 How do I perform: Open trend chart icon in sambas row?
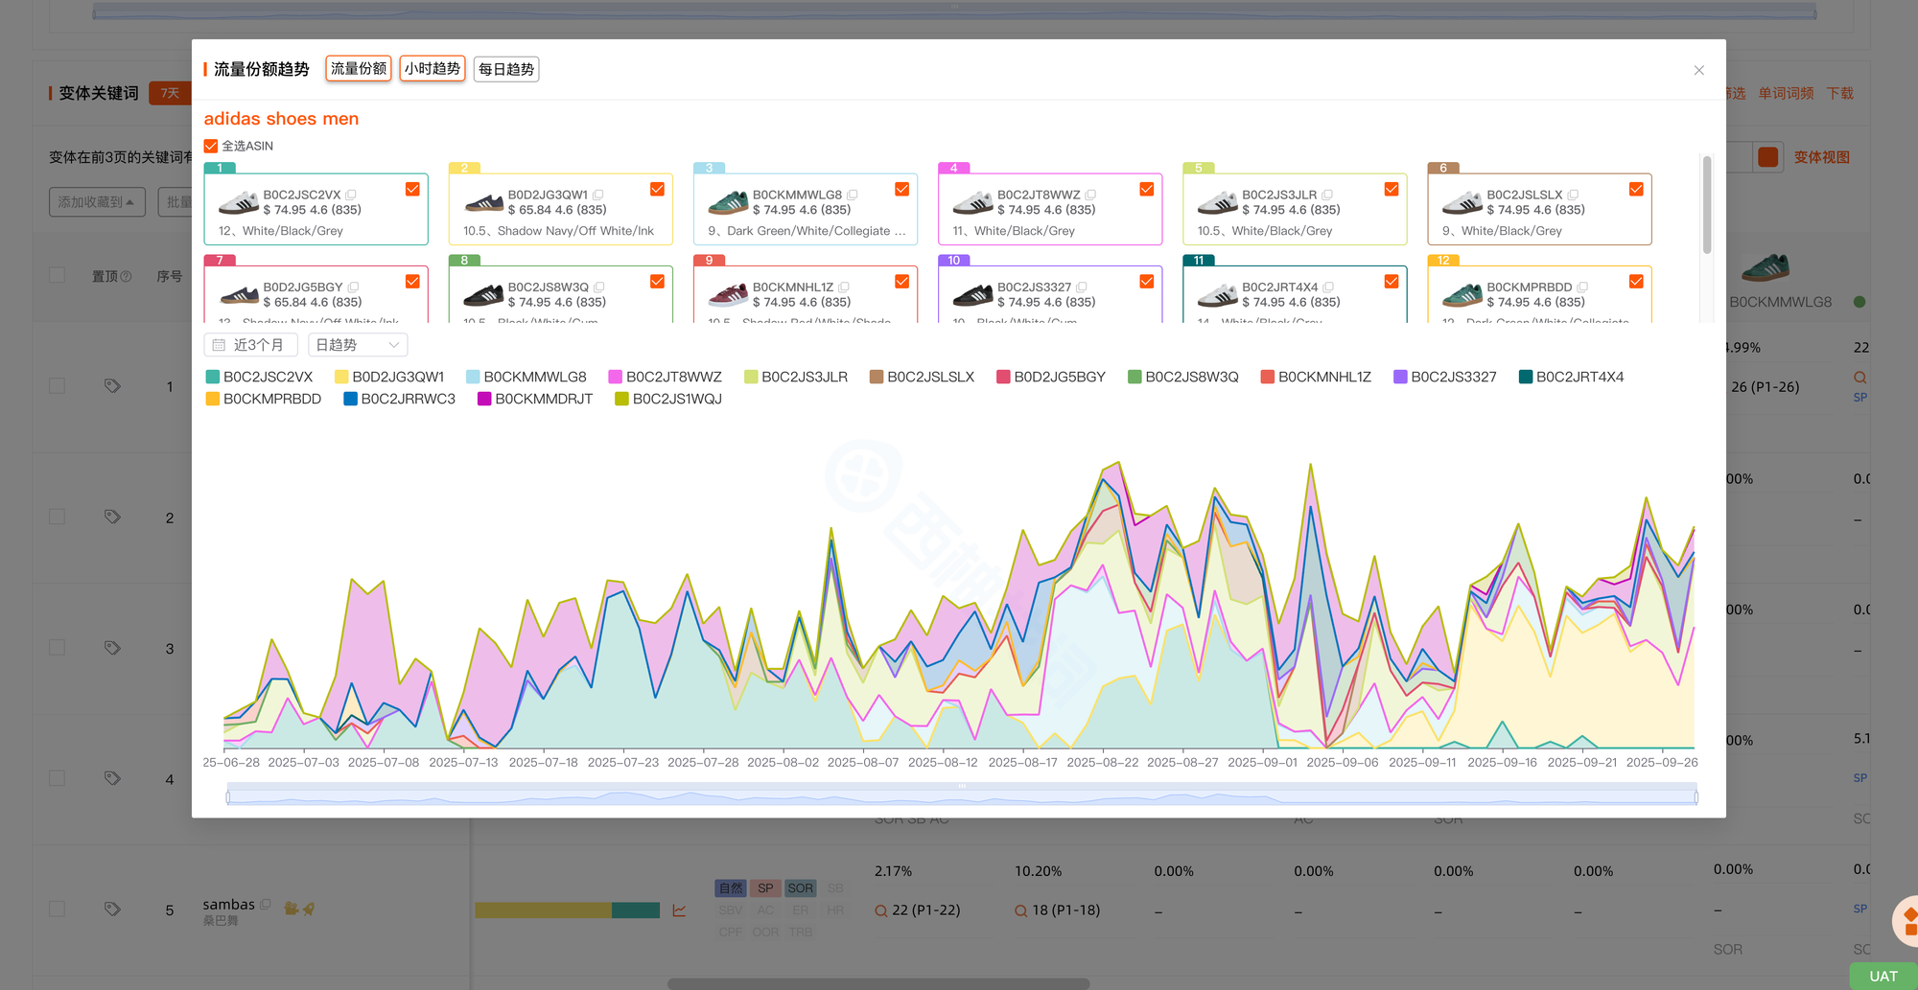tap(679, 910)
